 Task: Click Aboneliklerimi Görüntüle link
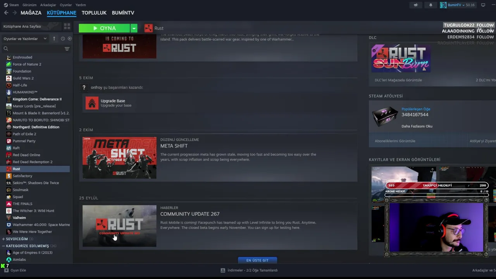point(395,141)
